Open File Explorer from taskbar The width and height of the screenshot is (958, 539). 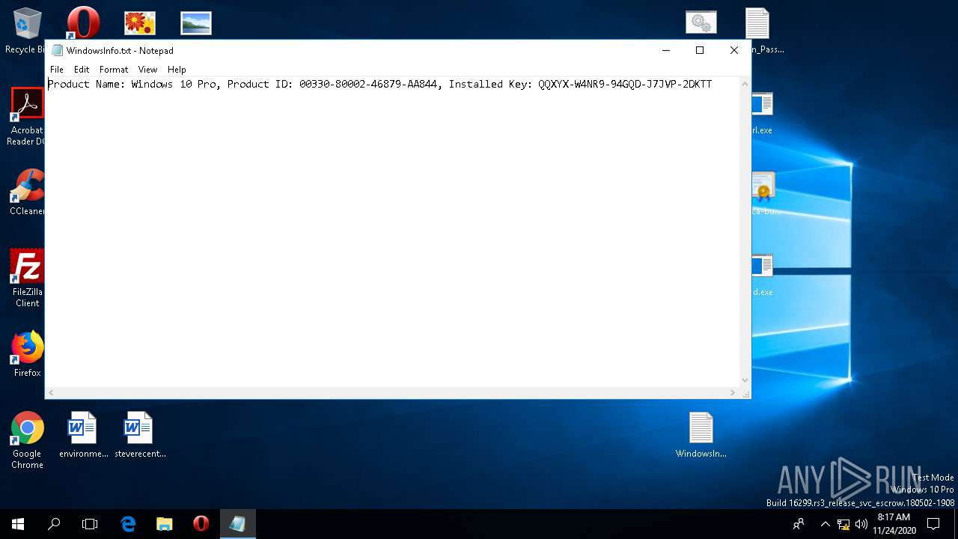[x=165, y=524]
